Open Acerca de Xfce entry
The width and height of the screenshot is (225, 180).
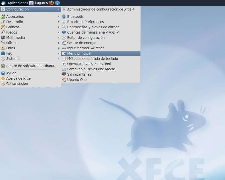(31, 78)
